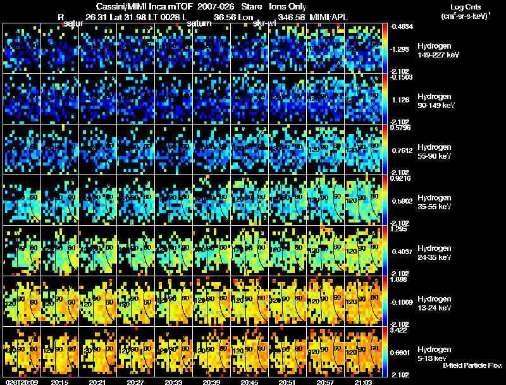Click the '0.5902' color scale value
506x385 pixels.
[402, 201]
